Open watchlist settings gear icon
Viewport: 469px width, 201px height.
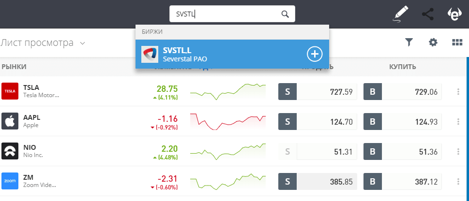[x=433, y=43]
